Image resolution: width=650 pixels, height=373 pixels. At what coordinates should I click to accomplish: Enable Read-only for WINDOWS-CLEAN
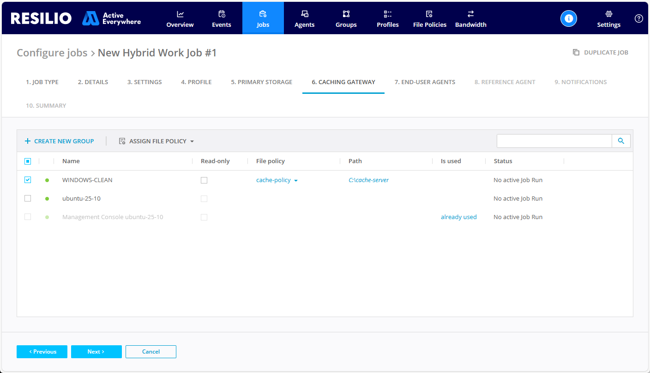click(204, 180)
